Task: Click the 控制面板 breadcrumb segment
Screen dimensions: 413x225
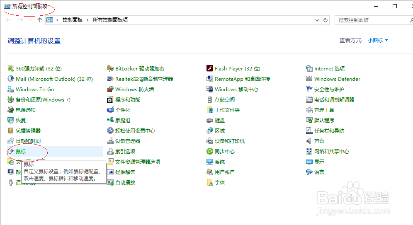Action: 73,20
